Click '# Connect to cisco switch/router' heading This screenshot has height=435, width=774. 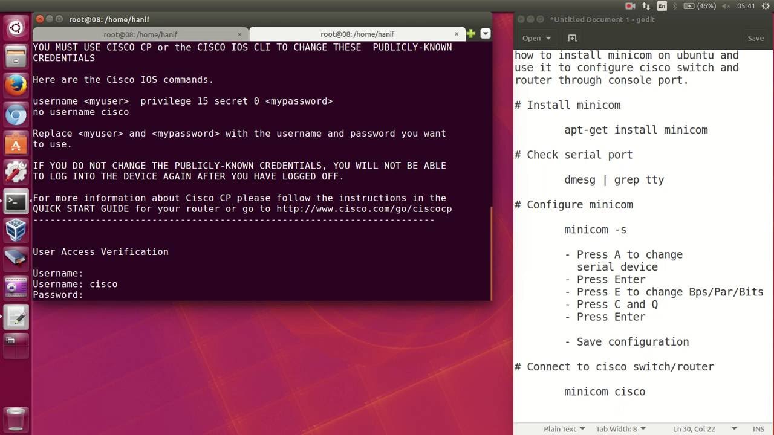coord(614,367)
